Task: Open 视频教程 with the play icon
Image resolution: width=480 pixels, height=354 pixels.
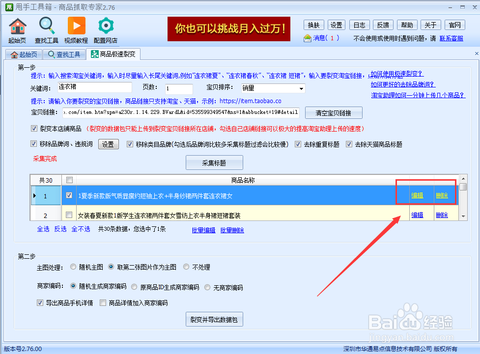Action: 76,26
